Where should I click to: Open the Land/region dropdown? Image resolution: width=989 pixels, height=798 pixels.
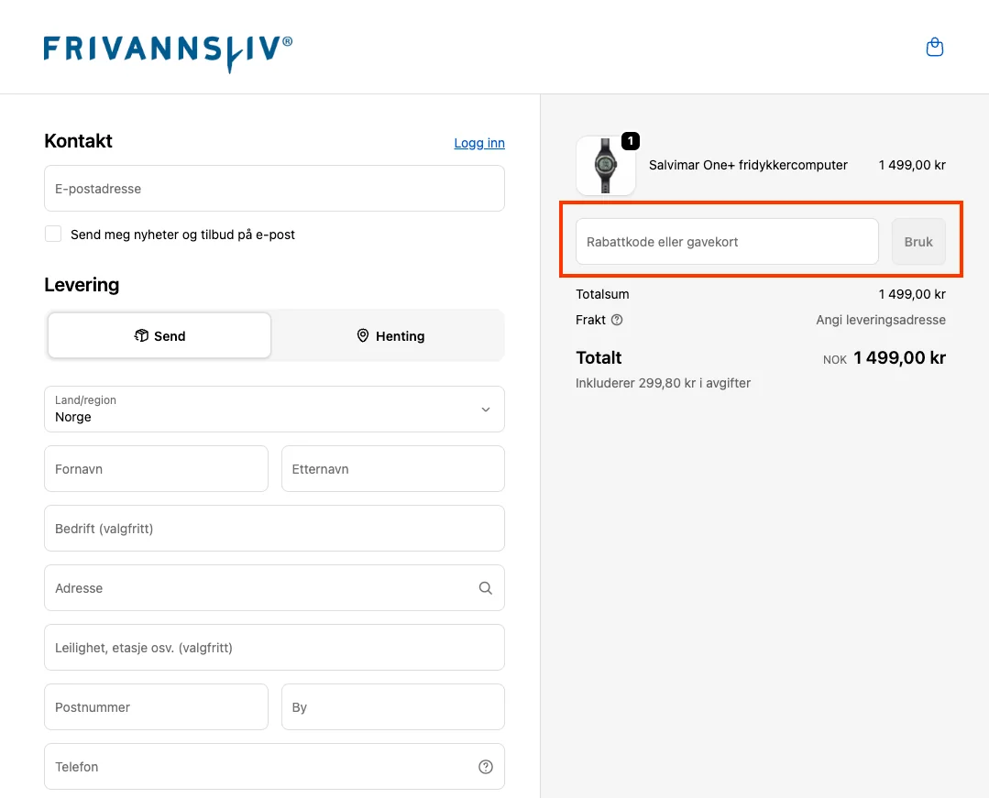pyautogui.click(x=274, y=410)
